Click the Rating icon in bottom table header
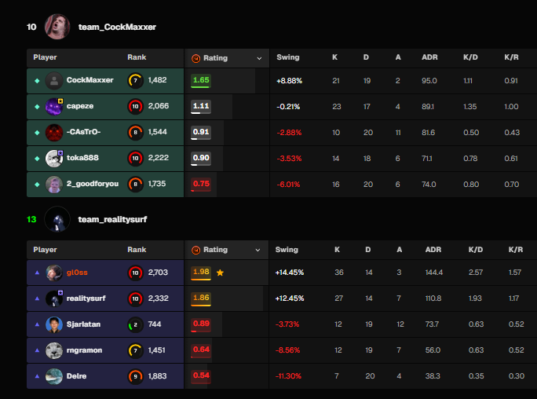This screenshot has height=399, width=537. tap(196, 250)
